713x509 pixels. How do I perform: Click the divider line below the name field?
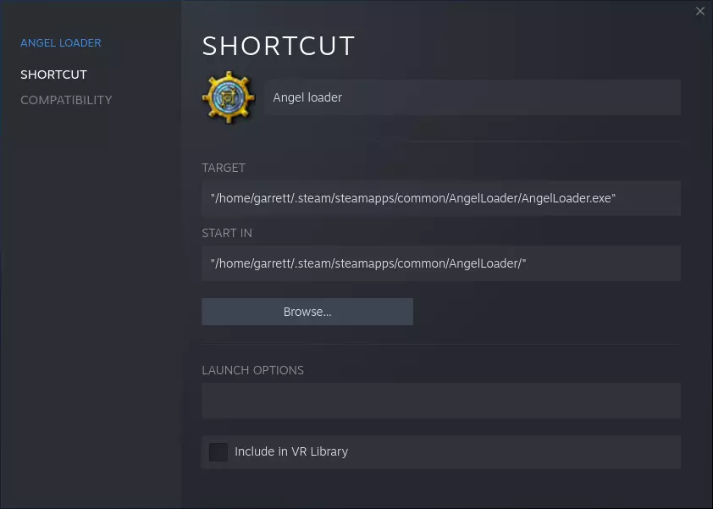pos(440,141)
